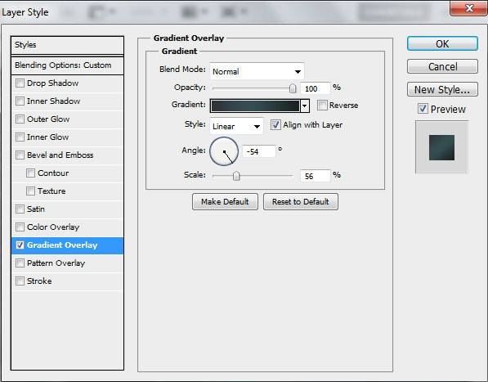Image resolution: width=488 pixels, height=382 pixels.
Task: Enable the Drop Shadow effect checkbox
Action: 20,83
